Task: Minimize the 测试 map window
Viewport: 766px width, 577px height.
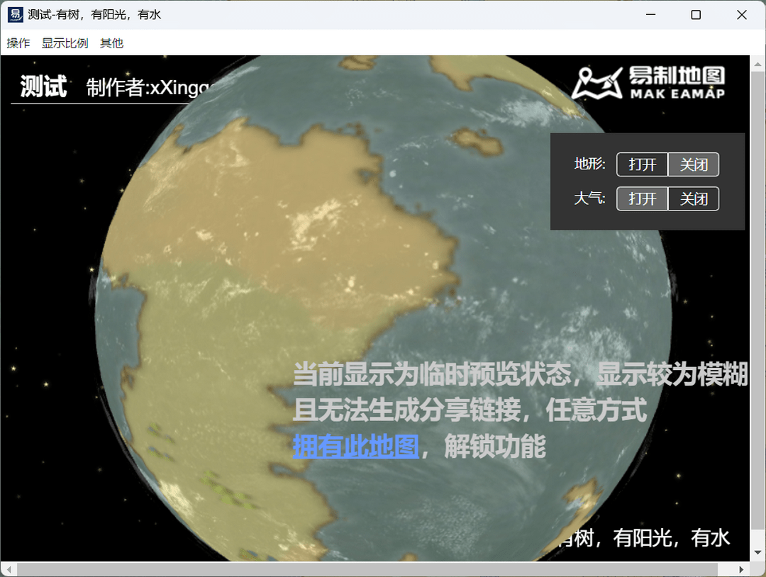Action: 650,14
